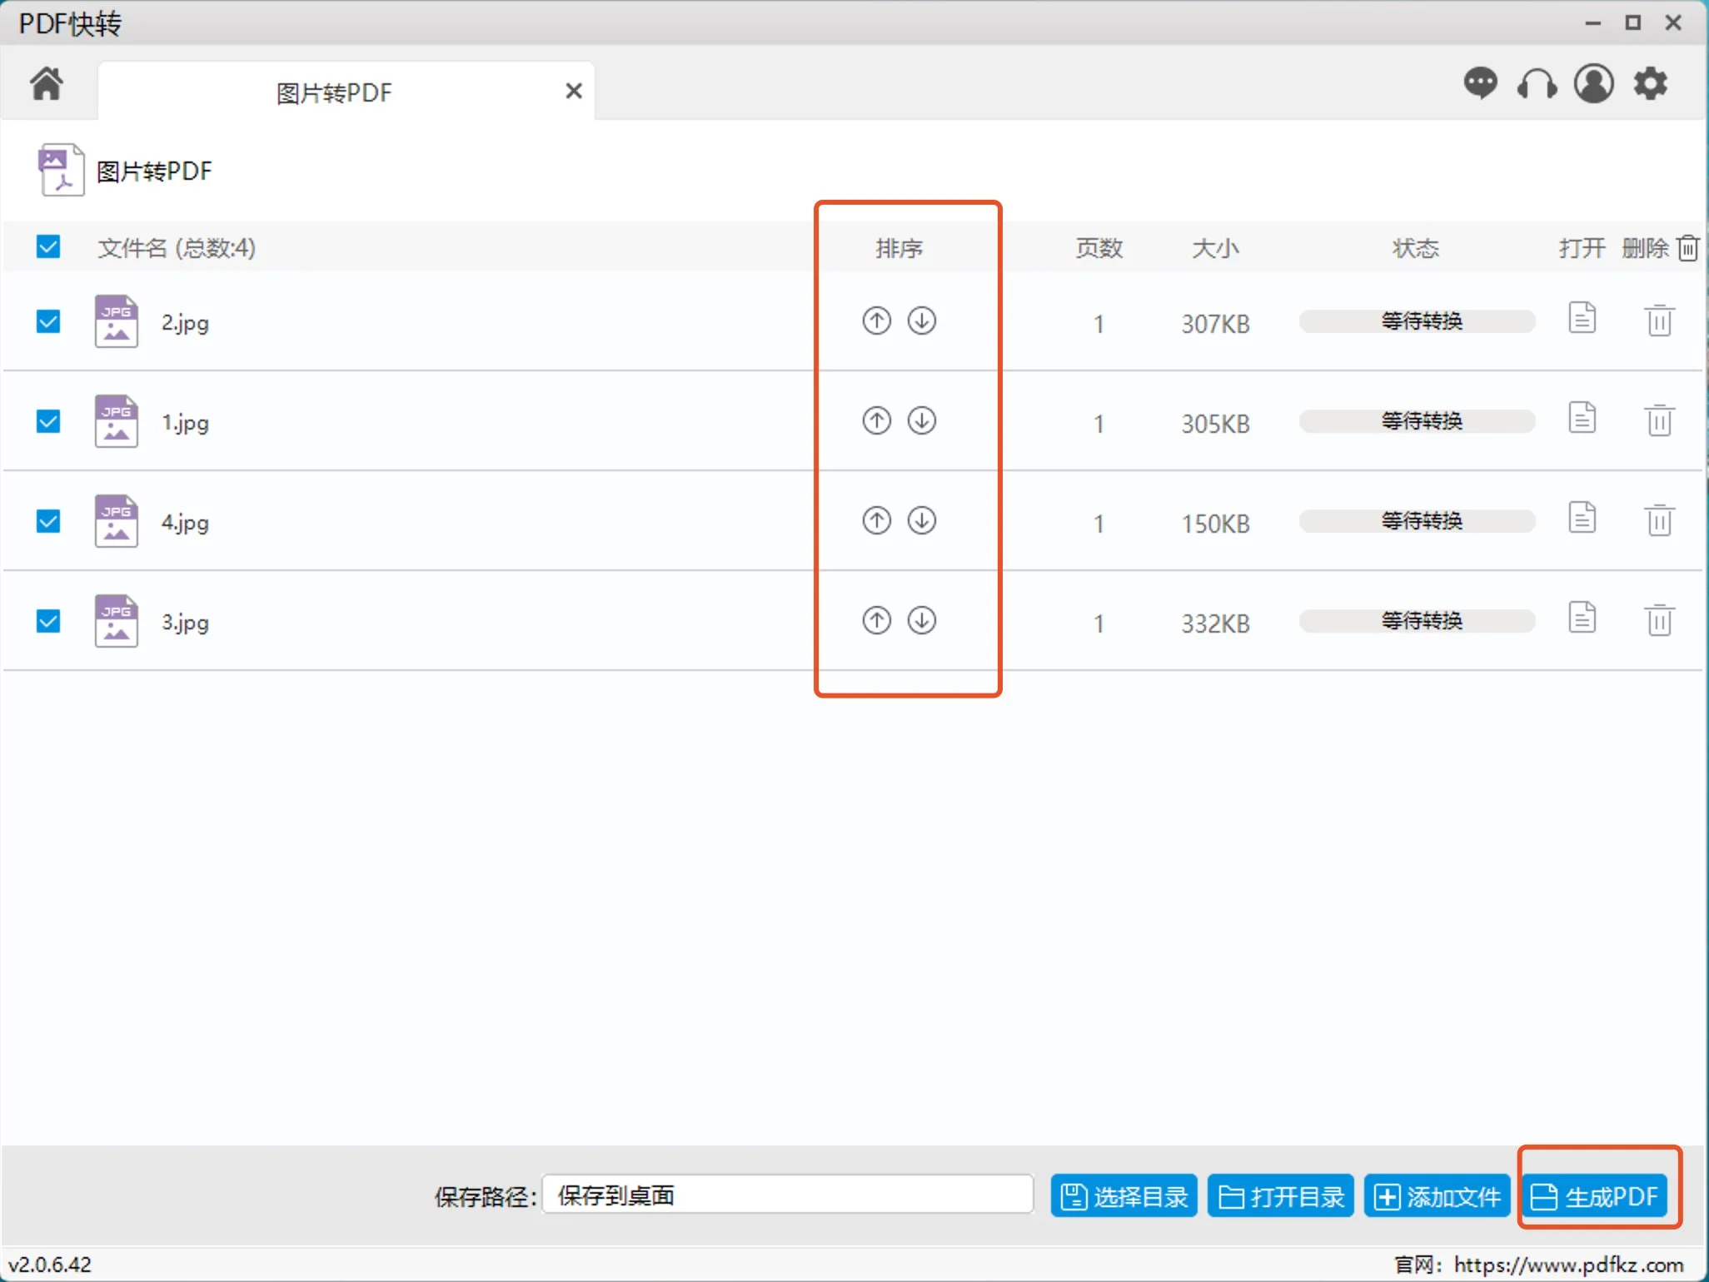
Task: Uncheck the 2.jpg checkbox
Action: click(x=48, y=321)
